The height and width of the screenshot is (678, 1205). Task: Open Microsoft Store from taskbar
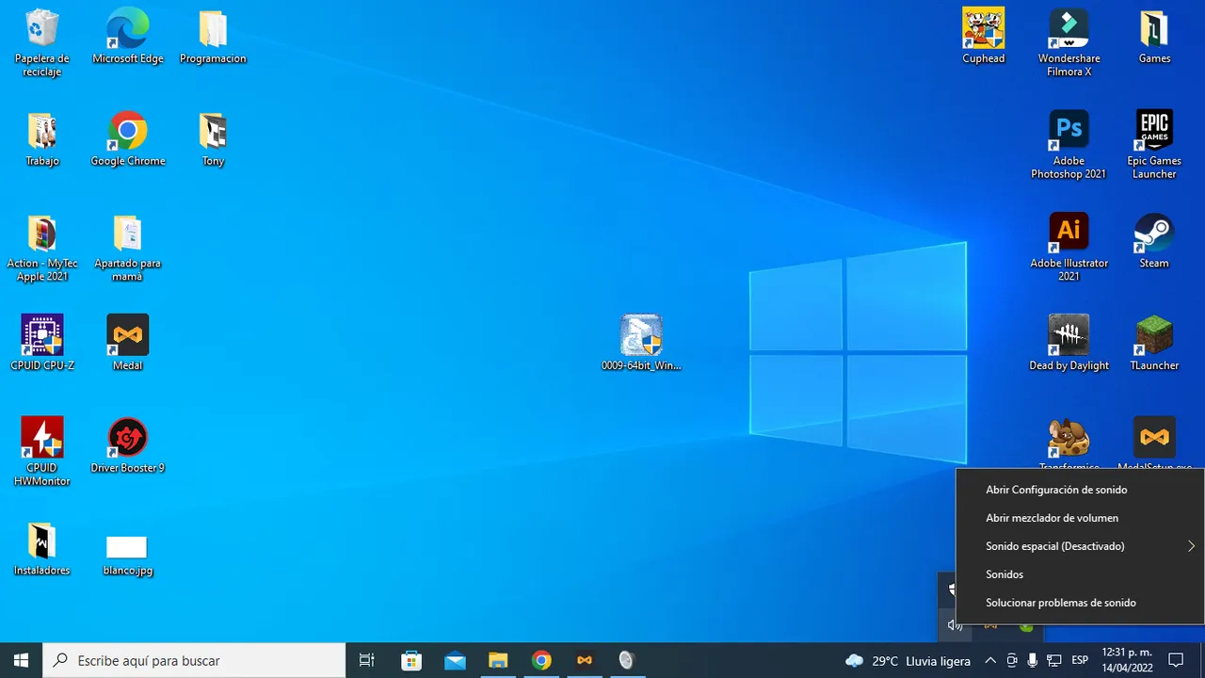point(411,660)
